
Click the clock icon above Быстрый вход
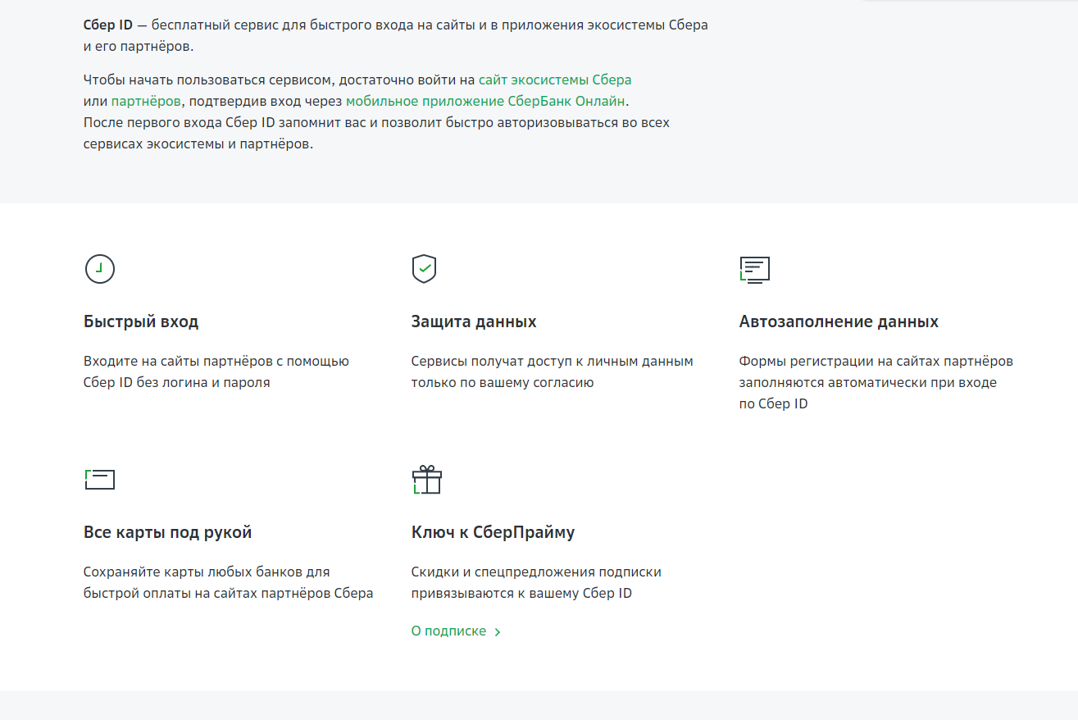pyautogui.click(x=100, y=269)
